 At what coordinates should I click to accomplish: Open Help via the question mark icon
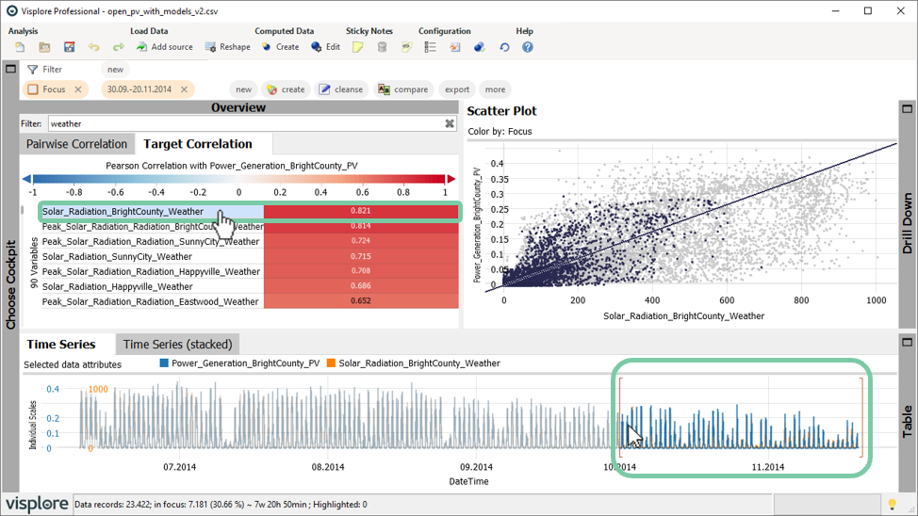528,47
